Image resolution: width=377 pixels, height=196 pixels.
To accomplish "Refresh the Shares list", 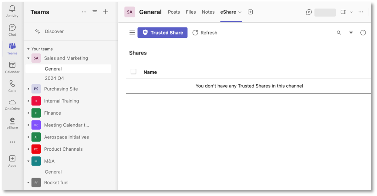I will click(205, 33).
